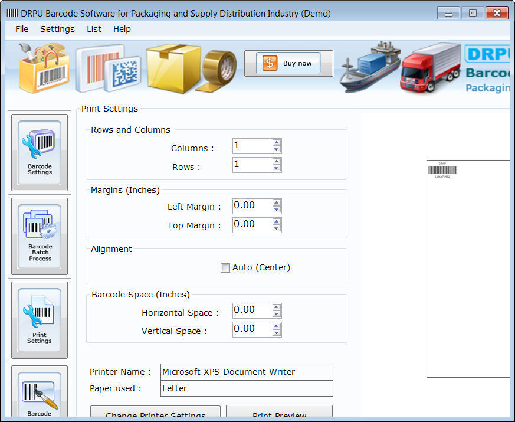Select the Print Settings sidebar icon
Image resolution: width=515 pixels, height=422 pixels.
[40, 320]
